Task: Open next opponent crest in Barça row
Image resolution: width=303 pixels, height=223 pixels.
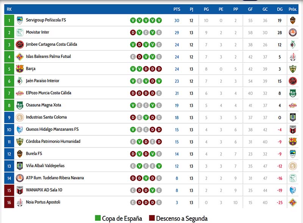Action: tap(293, 69)
